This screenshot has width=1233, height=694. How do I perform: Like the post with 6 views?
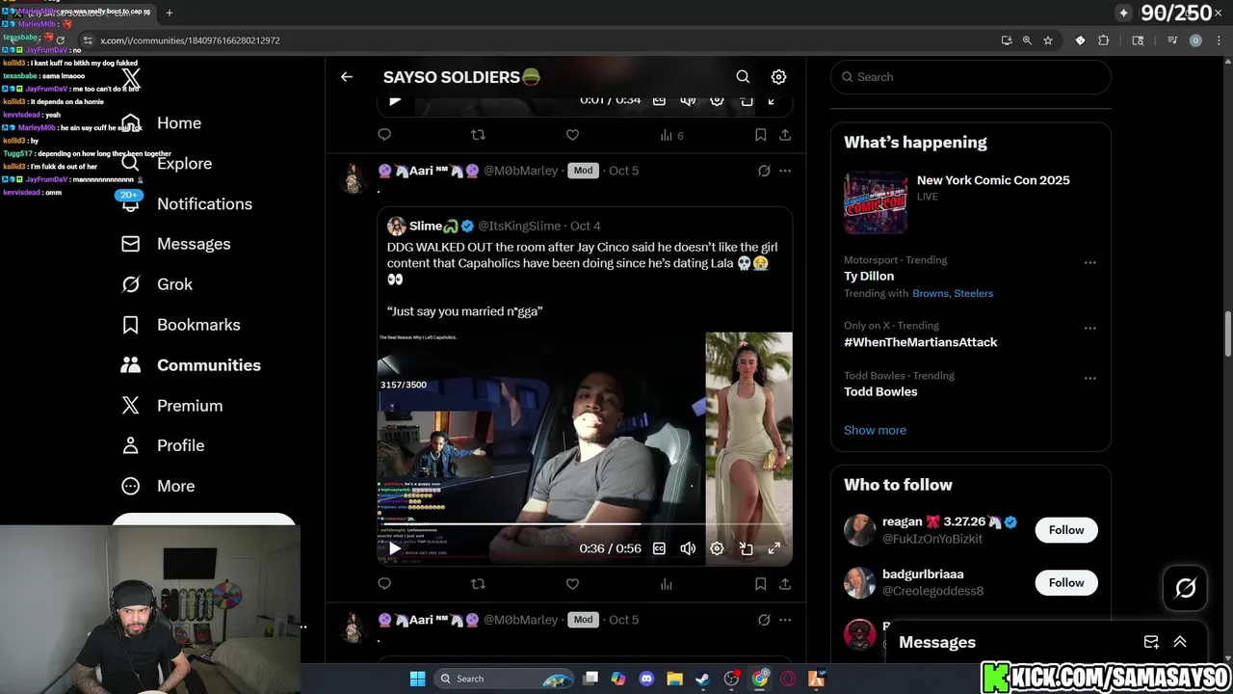pos(572,135)
